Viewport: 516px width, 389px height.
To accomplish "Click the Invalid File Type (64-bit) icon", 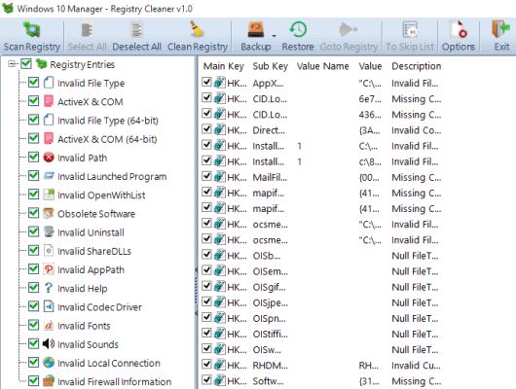I will coord(49,120).
